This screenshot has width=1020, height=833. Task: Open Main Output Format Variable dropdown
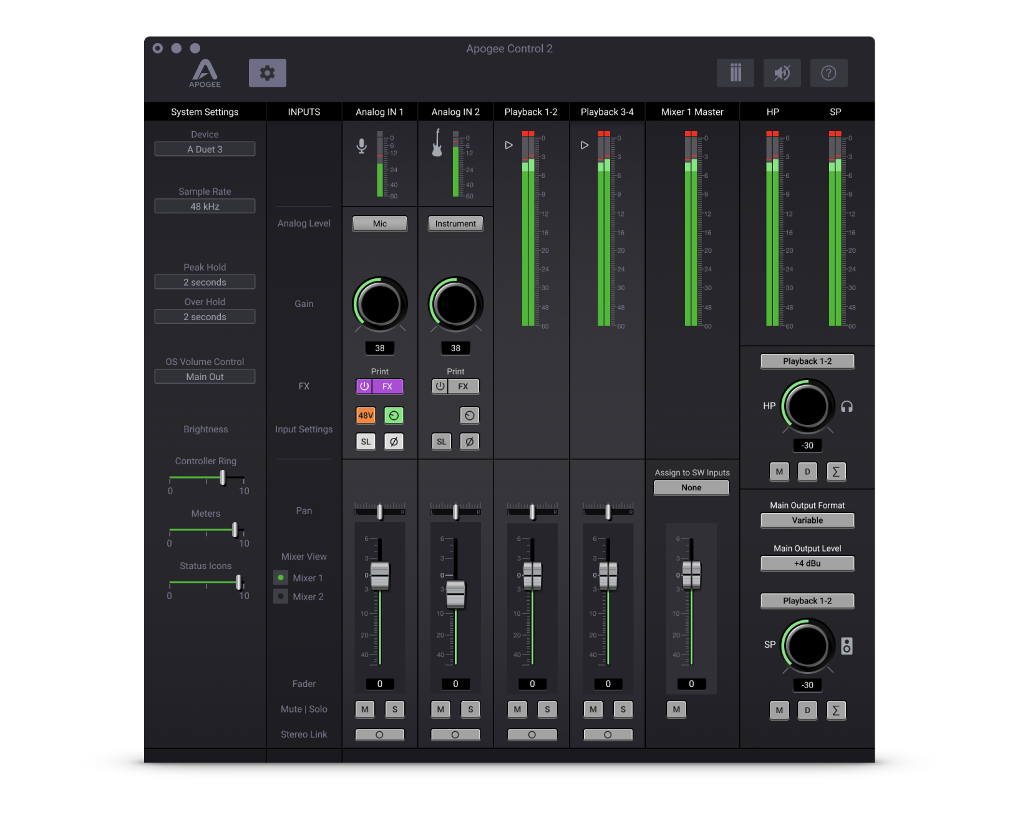click(807, 520)
